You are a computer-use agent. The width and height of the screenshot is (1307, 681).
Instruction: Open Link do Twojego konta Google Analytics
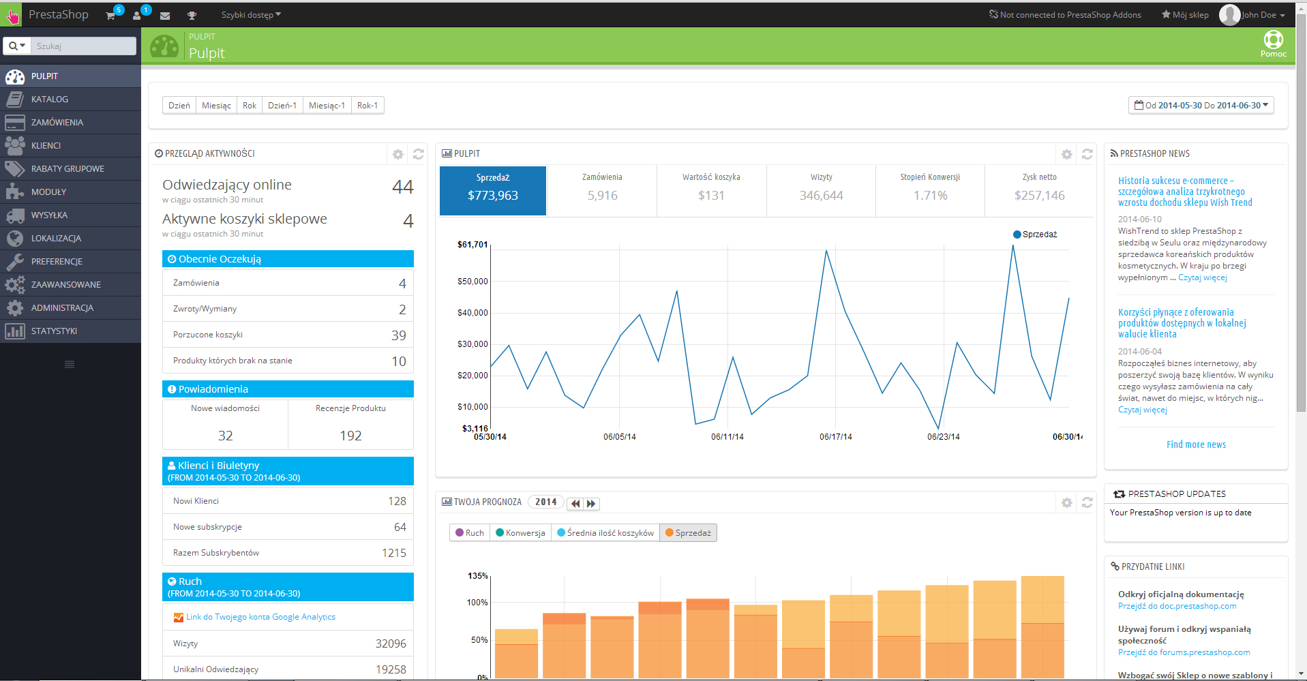click(x=260, y=617)
